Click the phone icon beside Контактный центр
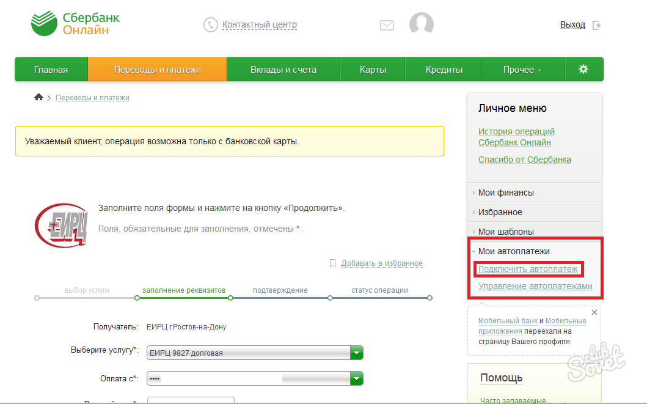The image size is (647, 404). (210, 25)
